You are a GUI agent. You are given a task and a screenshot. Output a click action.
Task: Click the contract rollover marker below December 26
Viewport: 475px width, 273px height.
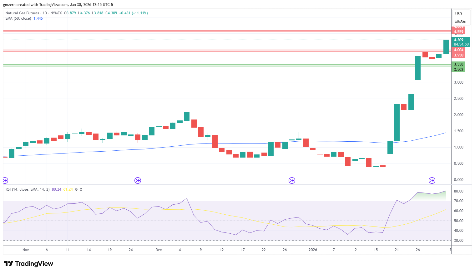point(292,180)
